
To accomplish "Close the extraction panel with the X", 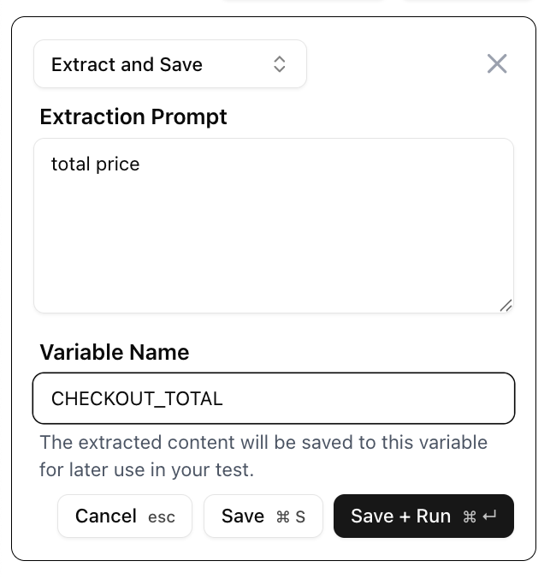I will (497, 63).
